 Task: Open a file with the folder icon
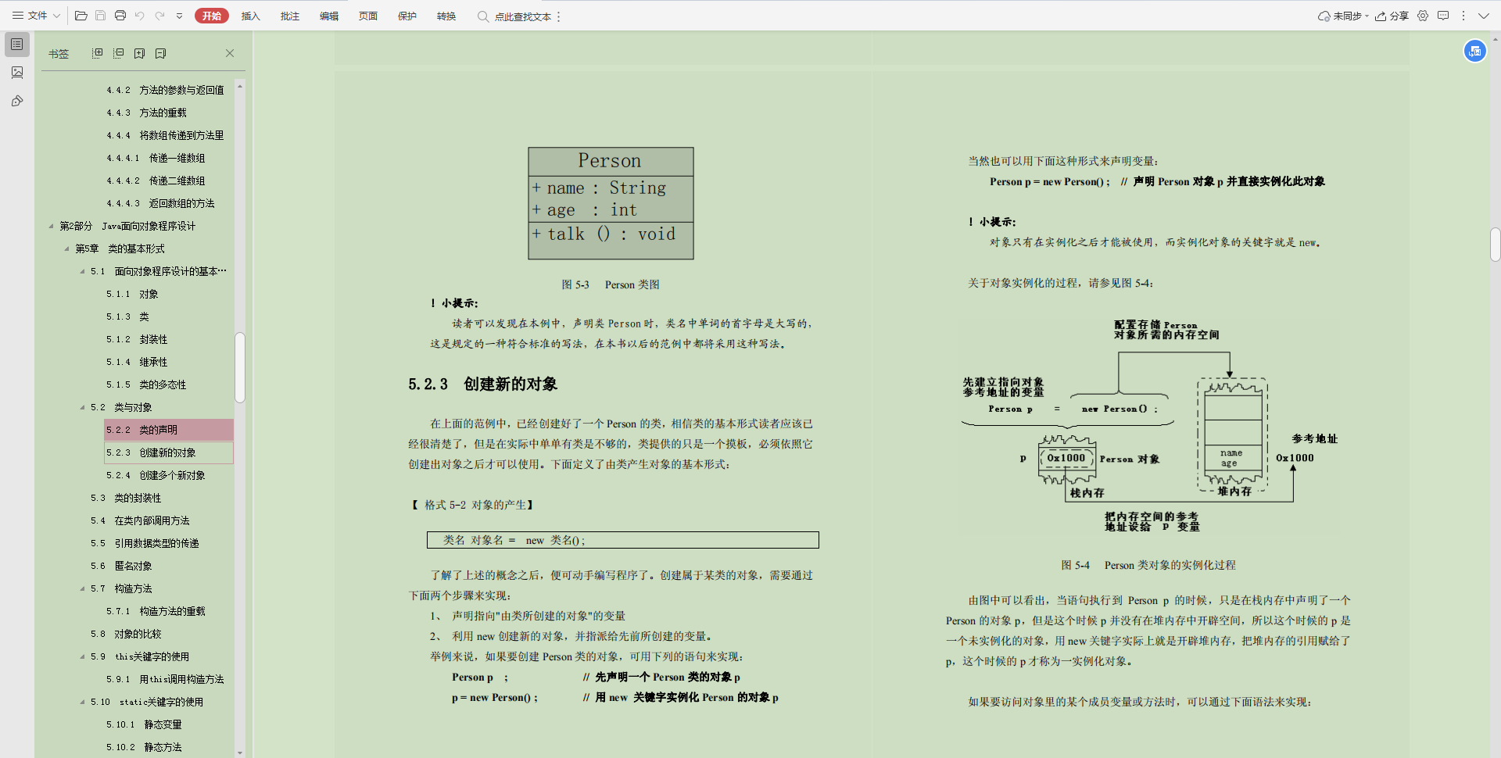click(81, 16)
